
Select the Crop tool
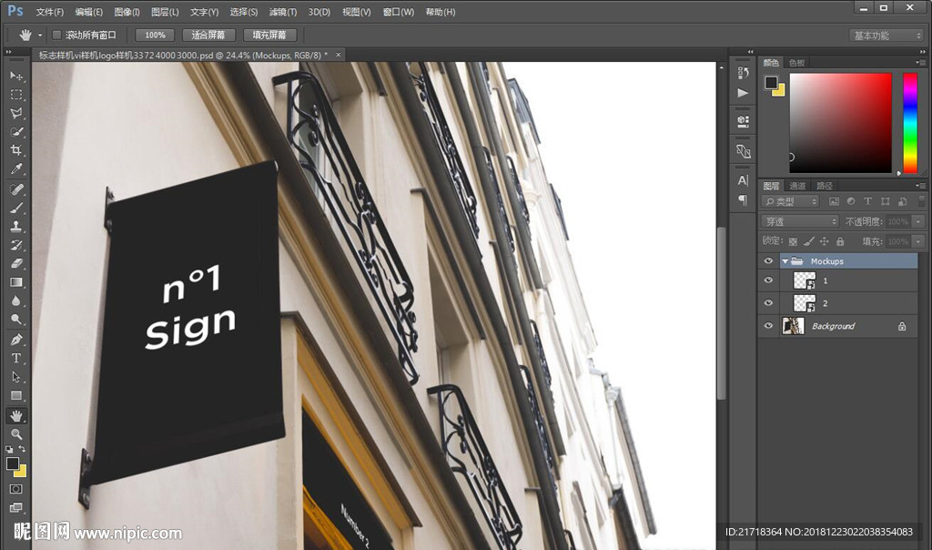[16, 151]
